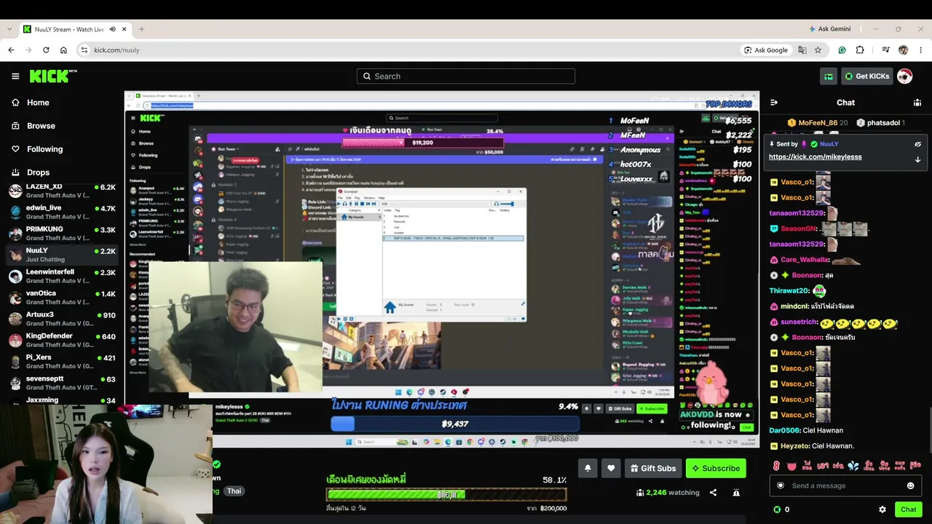Screen dimensions: 932x524
Task: Open the user profile avatar menu
Action: coord(904,76)
